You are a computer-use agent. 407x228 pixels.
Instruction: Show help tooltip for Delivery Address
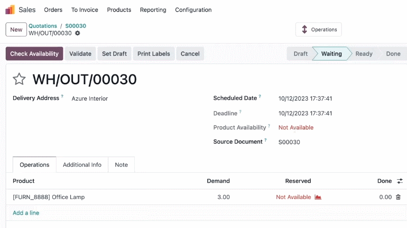click(62, 96)
